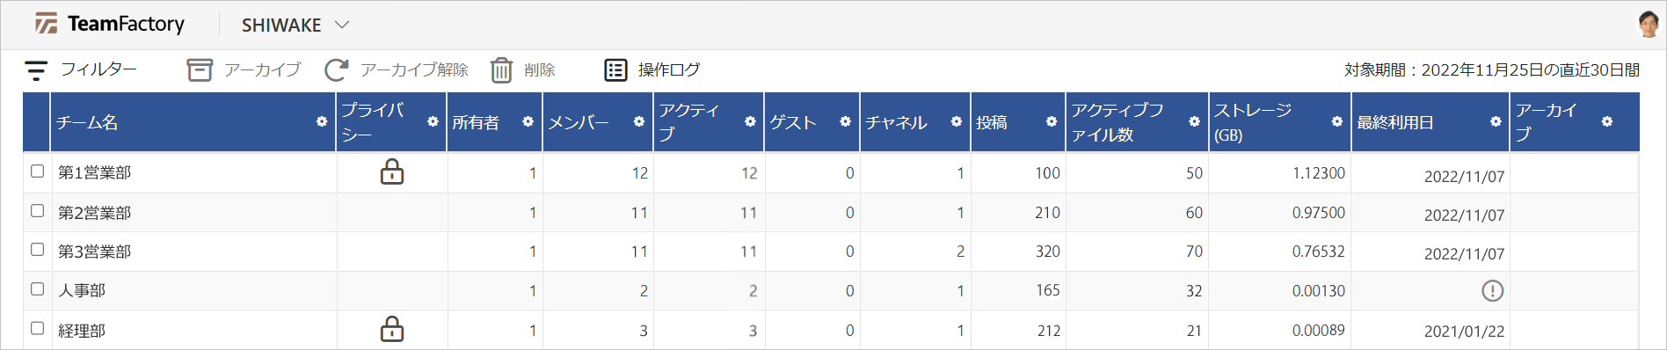The width and height of the screenshot is (1667, 350).
Task: Click the warning icon in 人事部 row
Action: coord(1492,290)
